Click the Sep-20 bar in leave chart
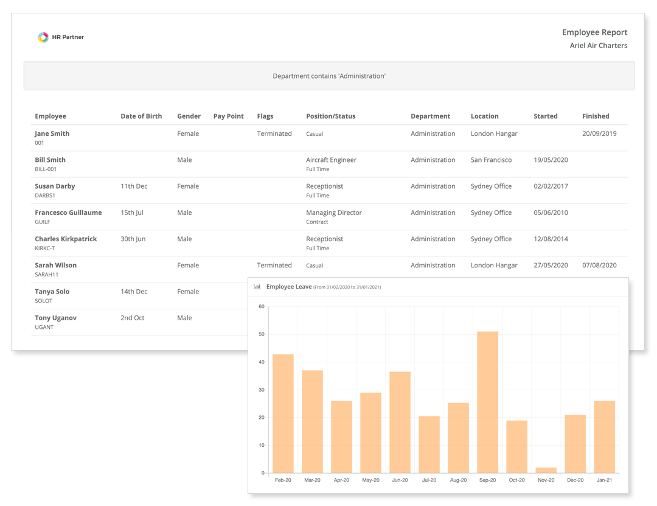This screenshot has height=506, width=657. tap(487, 402)
